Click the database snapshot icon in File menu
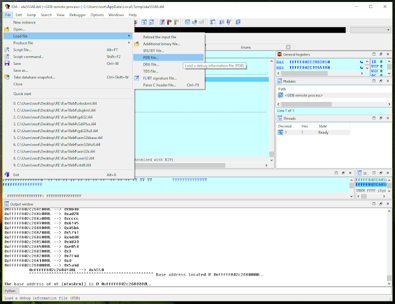The height and width of the screenshot is (304, 395). click(7, 77)
